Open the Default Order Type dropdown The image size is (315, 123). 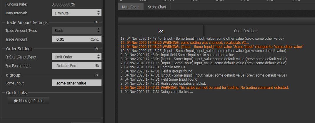(x=76, y=57)
